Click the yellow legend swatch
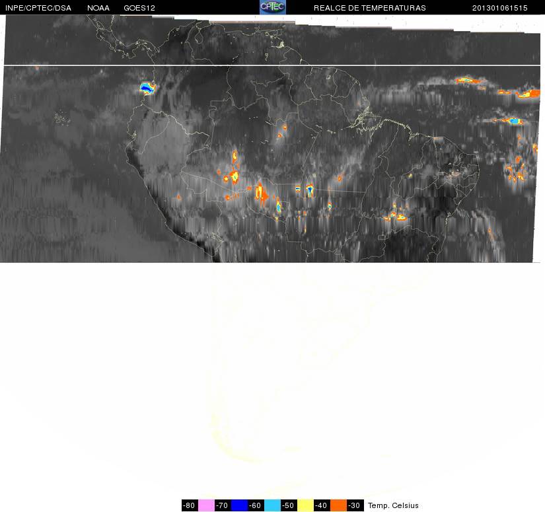This screenshot has width=545, height=512. [x=305, y=505]
